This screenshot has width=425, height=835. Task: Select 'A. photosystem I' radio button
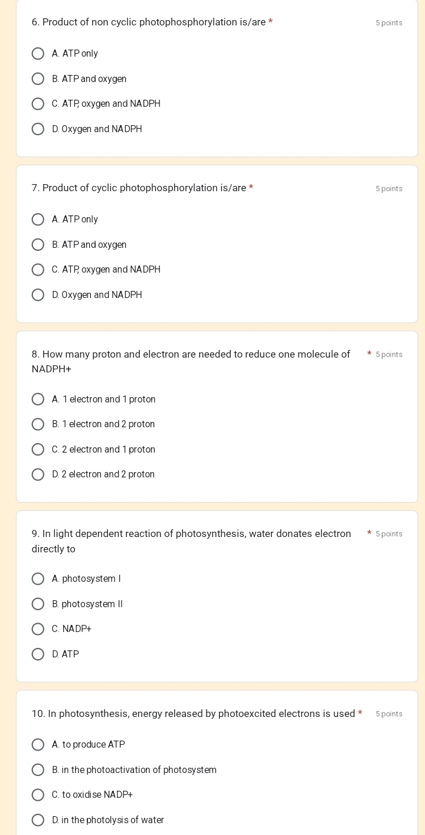[x=38, y=579]
